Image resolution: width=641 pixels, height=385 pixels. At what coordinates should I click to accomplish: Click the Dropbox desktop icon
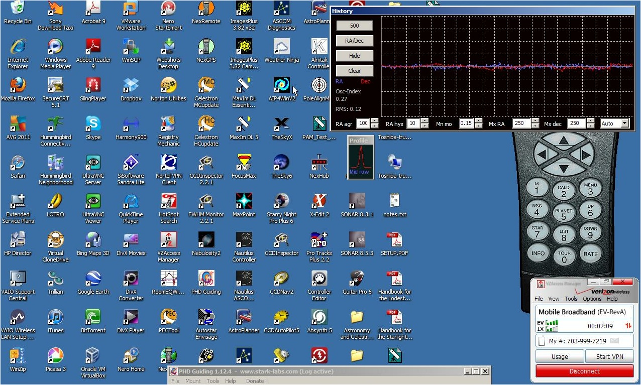click(x=131, y=89)
